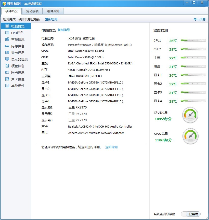Click the Athero AR922X network adapter text
209x220 pixels.
click(96, 133)
